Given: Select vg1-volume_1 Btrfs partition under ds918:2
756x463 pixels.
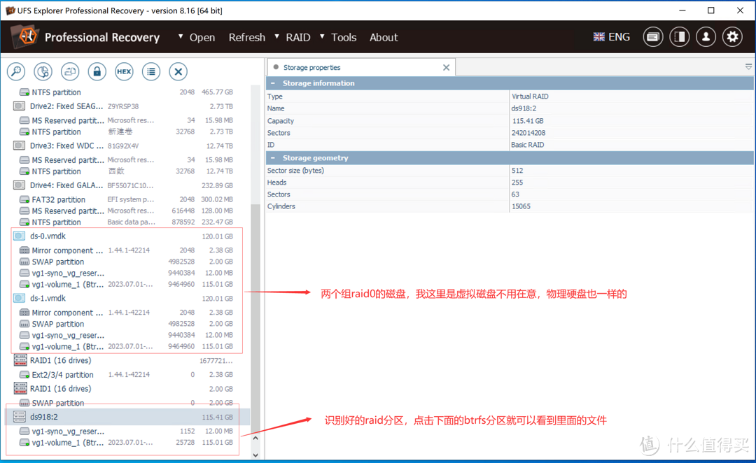Looking at the screenshot, I should coord(127,443).
